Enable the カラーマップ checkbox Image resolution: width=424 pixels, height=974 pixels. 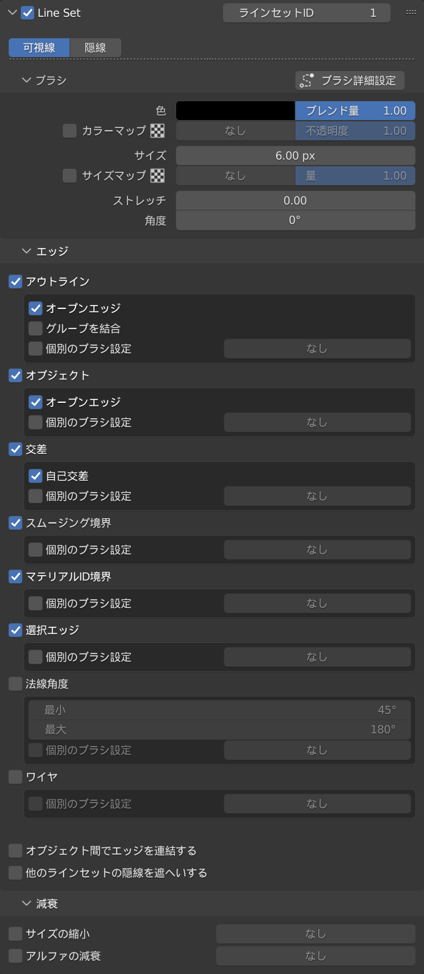click(70, 131)
